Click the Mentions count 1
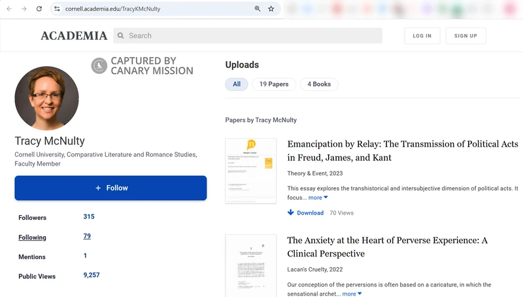This screenshot has width=523, height=297. [x=85, y=256]
